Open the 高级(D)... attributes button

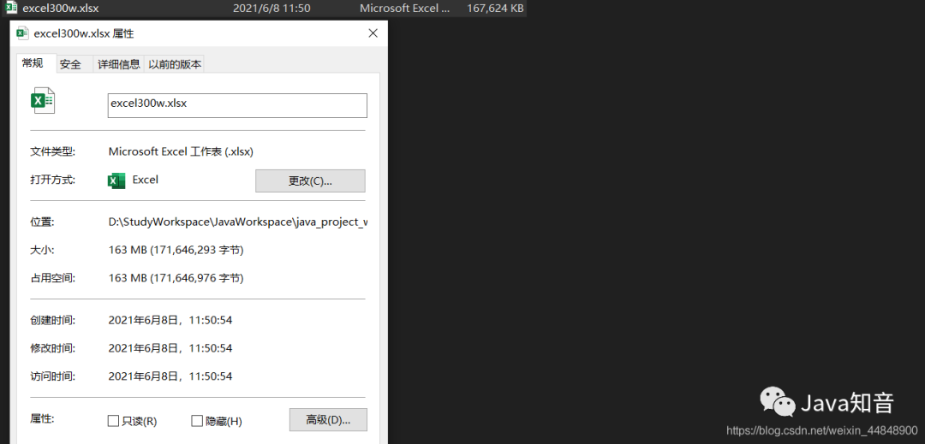328,420
